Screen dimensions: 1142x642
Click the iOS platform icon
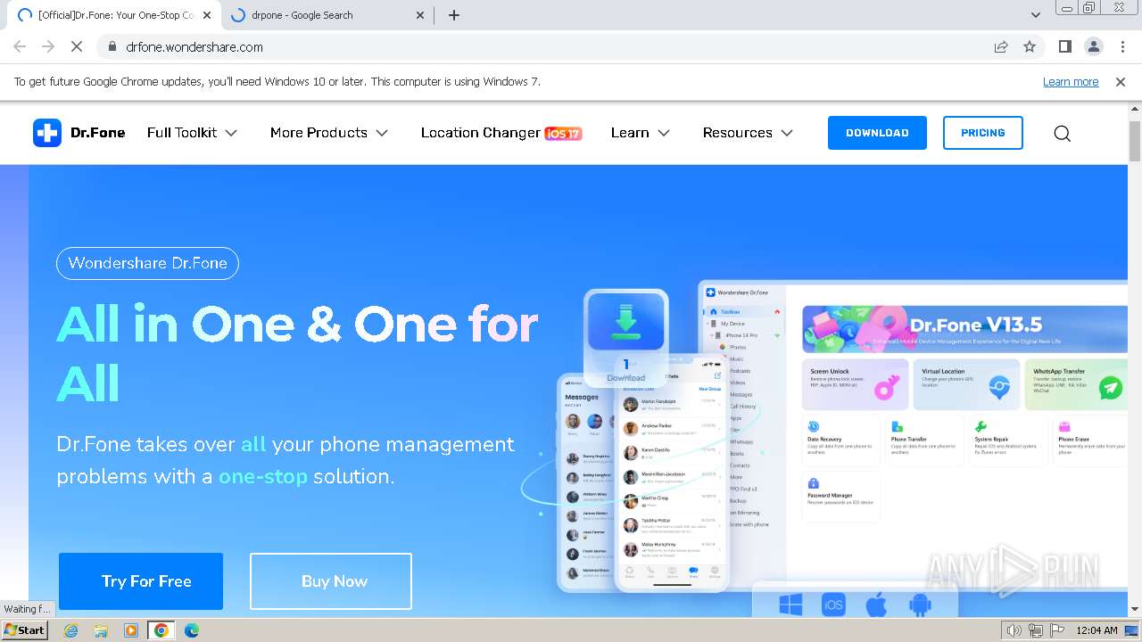tap(833, 605)
